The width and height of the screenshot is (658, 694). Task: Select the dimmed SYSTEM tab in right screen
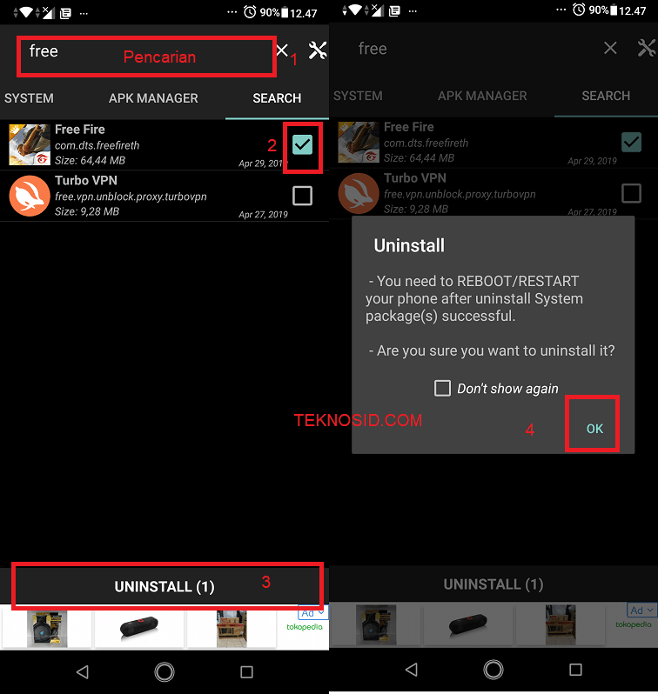[358, 96]
